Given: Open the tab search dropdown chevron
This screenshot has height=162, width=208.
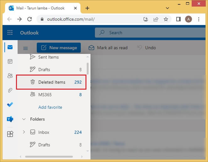Looking at the screenshot, I should pyautogui.click(x=167, y=8).
